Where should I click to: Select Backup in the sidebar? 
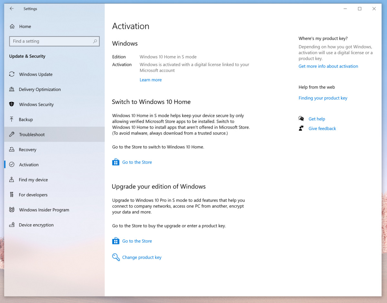point(55,119)
